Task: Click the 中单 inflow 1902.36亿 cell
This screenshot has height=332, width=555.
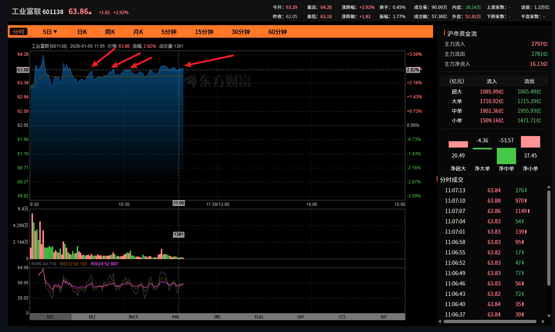Action: [x=492, y=111]
